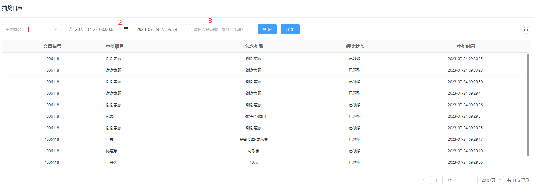Click the table's vertical scrollbar
Viewport: 533px width, 190px height.
[528, 105]
